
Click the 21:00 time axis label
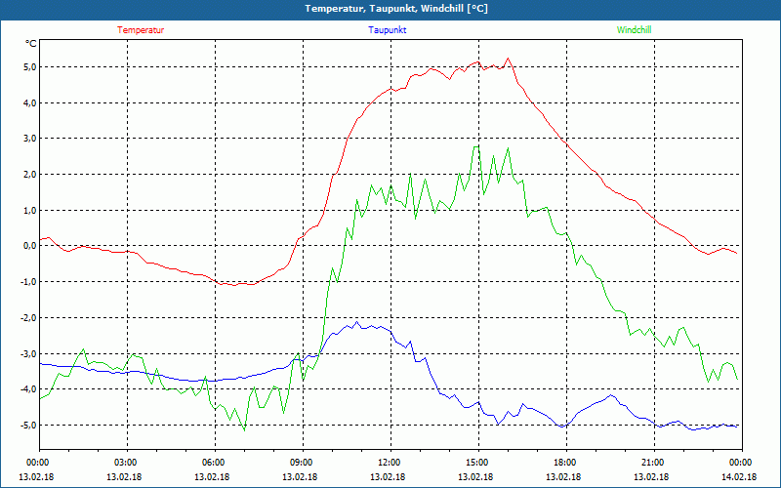[652, 463]
